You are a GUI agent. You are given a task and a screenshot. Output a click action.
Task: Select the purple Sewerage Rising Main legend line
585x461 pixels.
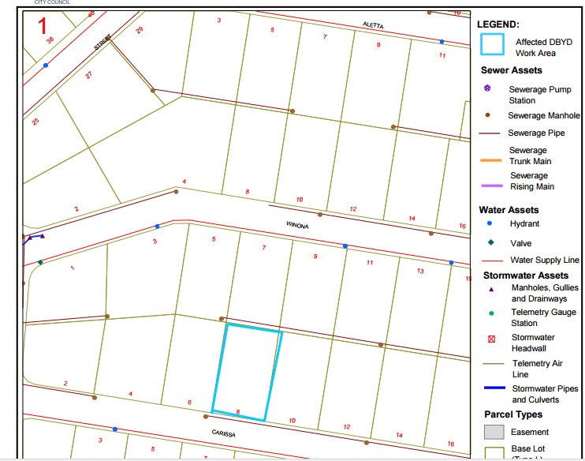pyautogui.click(x=492, y=186)
